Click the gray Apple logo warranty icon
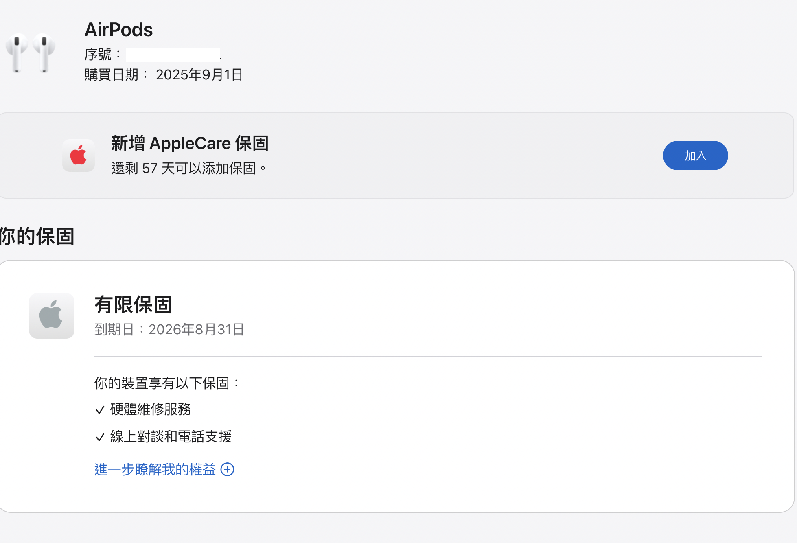Viewport: 797px width, 543px height. [x=52, y=316]
